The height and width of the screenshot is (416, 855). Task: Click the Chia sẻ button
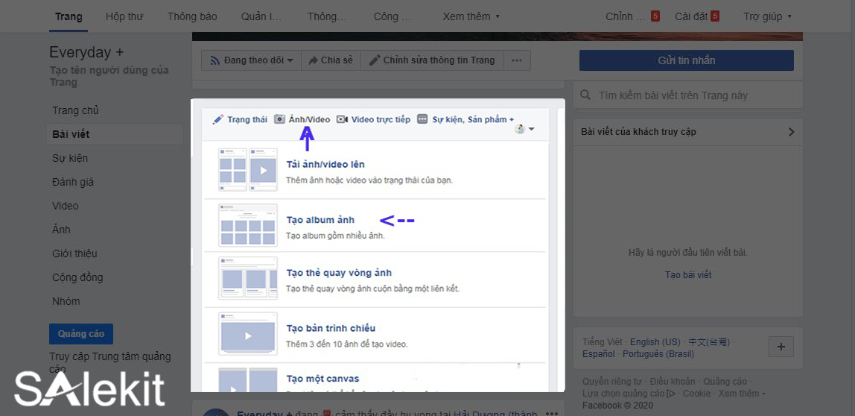331,60
